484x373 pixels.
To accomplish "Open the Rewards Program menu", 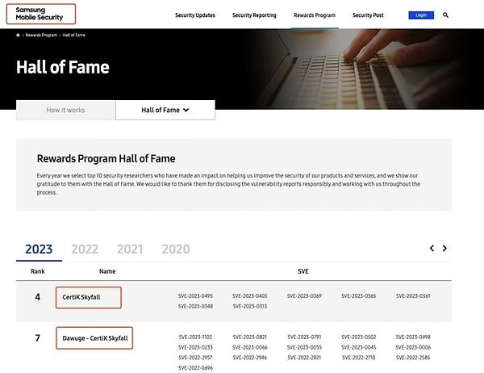I will (x=315, y=15).
